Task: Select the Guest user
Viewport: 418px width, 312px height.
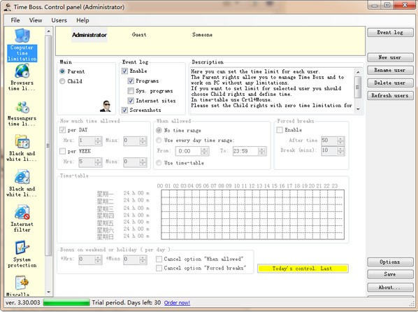Action: (139, 35)
